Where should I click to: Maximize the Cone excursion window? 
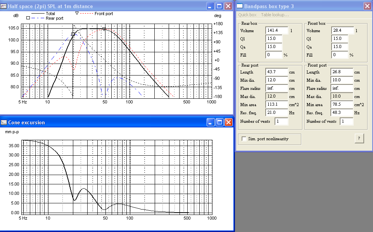[219, 122]
